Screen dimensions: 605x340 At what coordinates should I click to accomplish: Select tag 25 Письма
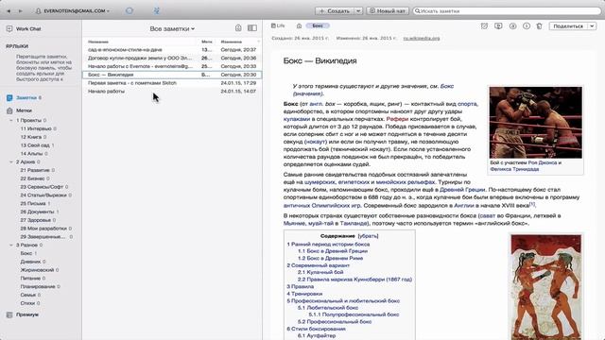pyautogui.click(x=33, y=204)
